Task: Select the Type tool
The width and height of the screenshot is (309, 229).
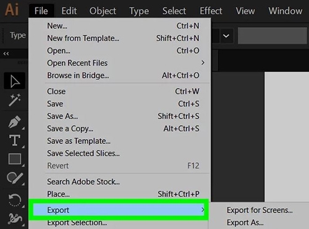Action: [14, 140]
